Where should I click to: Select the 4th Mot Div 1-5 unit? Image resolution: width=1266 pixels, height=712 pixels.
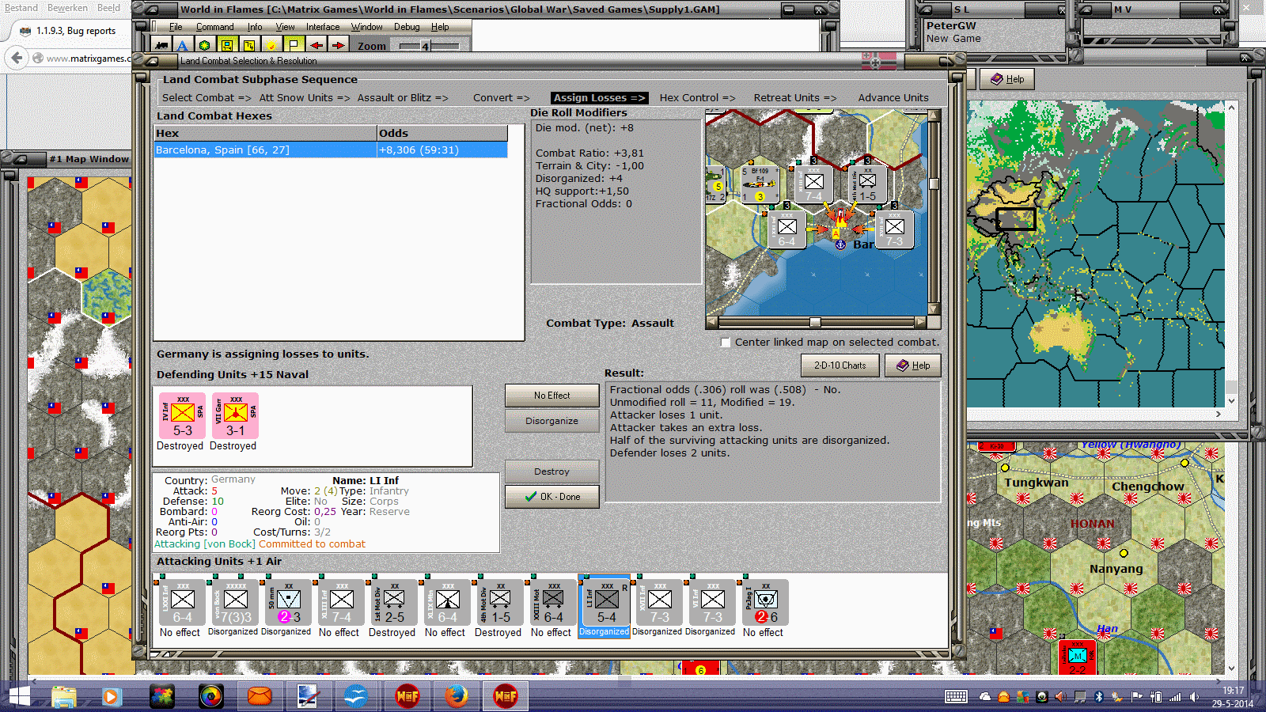pos(498,603)
